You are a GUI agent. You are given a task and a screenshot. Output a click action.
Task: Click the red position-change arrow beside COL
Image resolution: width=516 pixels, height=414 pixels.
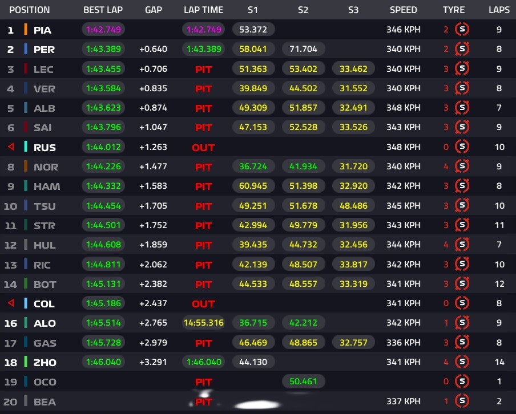(x=11, y=303)
